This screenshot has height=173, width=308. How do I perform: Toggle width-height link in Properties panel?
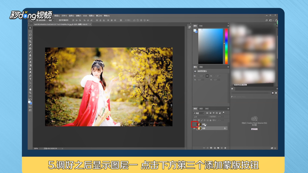[x=207, y=76]
